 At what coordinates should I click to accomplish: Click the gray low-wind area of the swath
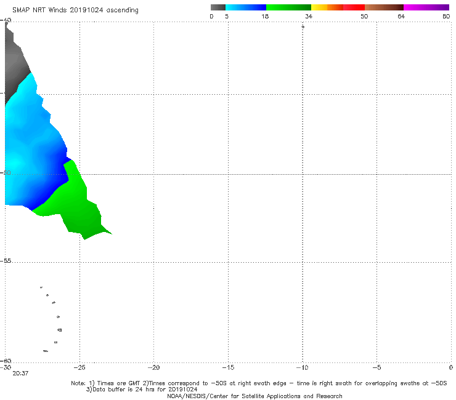pos(15,65)
